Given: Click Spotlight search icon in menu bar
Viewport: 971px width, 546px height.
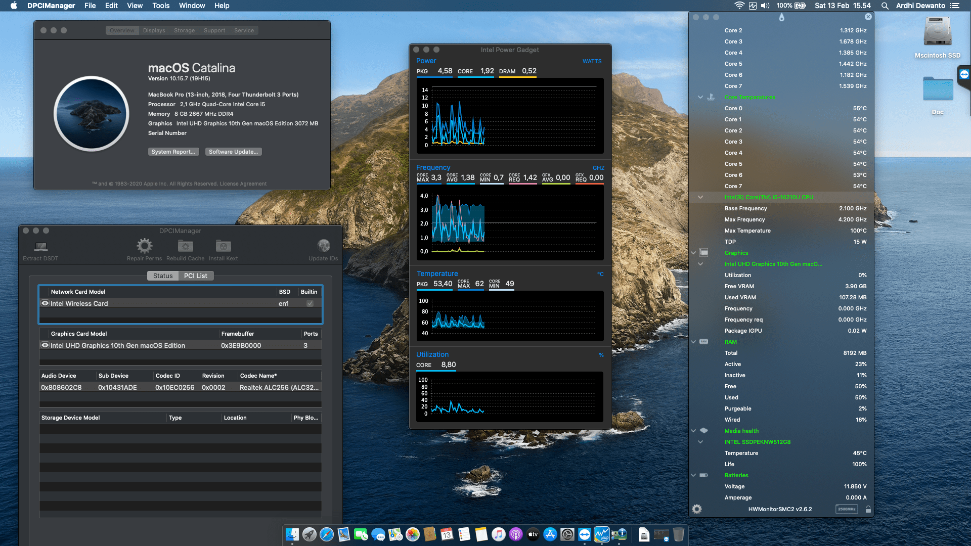Looking at the screenshot, I should click(885, 6).
